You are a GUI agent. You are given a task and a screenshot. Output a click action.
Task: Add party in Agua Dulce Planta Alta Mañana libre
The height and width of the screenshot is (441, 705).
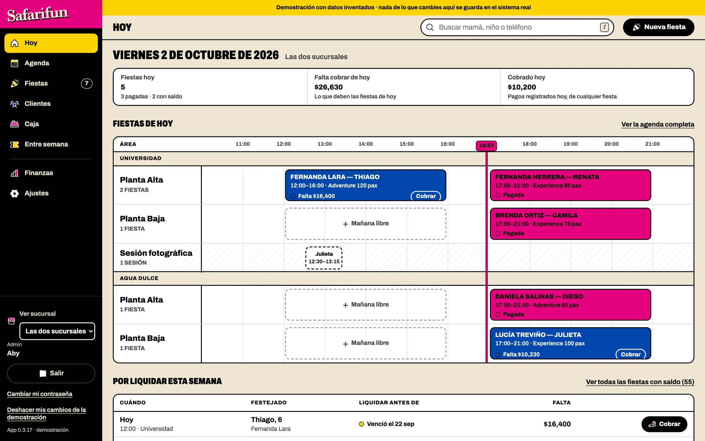pos(366,305)
